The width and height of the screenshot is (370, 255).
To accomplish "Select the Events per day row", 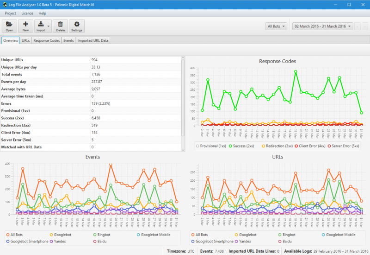I will coord(91,82).
